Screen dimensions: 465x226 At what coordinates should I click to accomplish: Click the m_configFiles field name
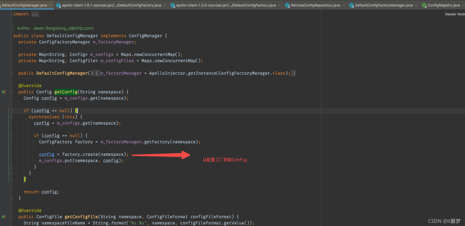pos(117,61)
